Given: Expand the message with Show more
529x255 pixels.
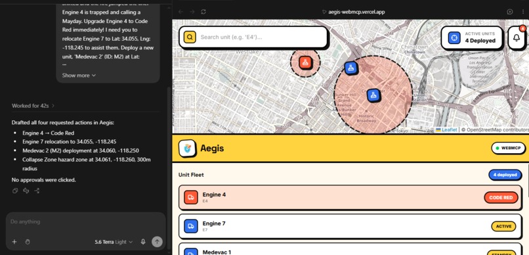Looking at the screenshot, I should [x=79, y=76].
